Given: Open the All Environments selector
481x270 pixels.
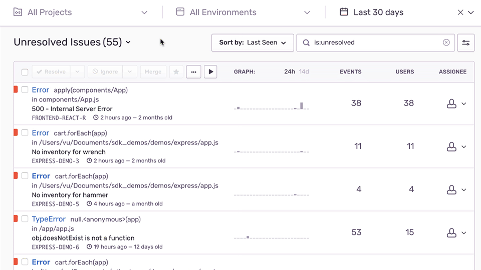Looking at the screenshot, I should tap(243, 12).
